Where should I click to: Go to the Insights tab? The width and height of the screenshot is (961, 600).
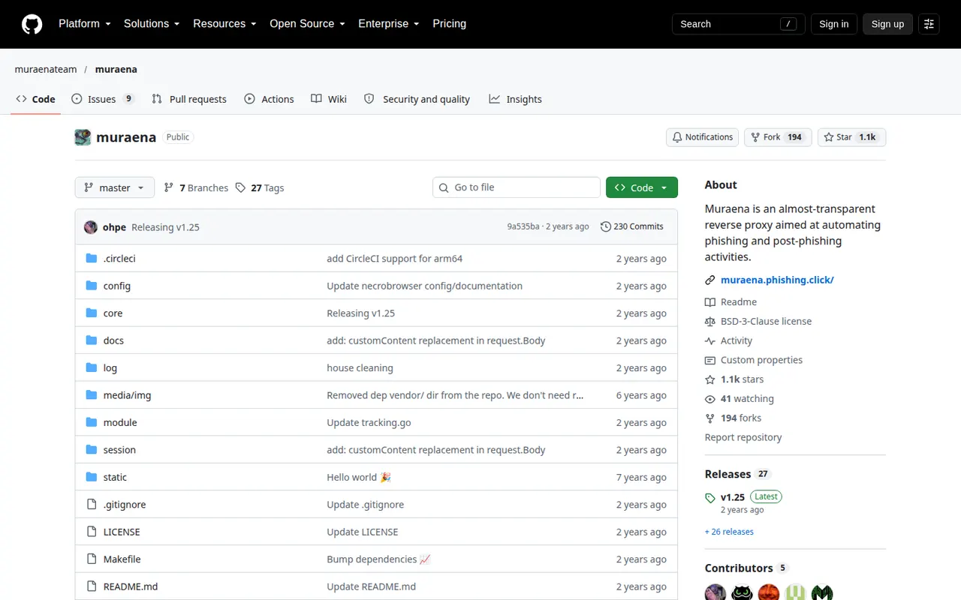coord(515,99)
